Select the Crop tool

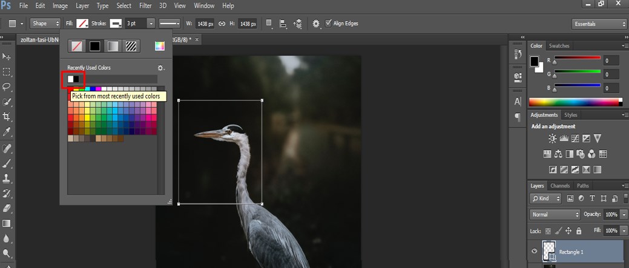7,116
